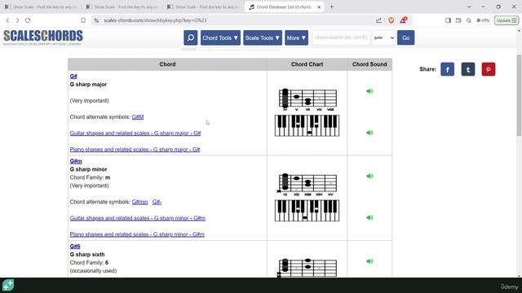Click the VPN button
This screenshot has width=522, height=293.
coord(483,20)
